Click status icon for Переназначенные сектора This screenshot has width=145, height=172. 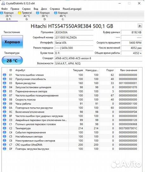click(4, 91)
